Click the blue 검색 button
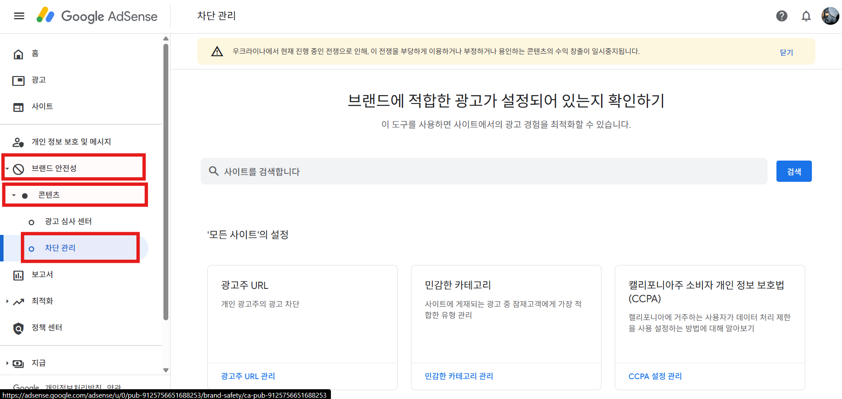 (794, 171)
